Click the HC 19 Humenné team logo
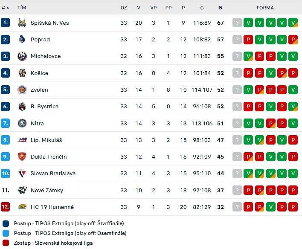The image size is (302, 249). tap(22, 207)
